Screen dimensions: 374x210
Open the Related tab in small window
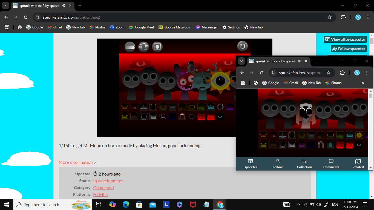click(x=358, y=164)
